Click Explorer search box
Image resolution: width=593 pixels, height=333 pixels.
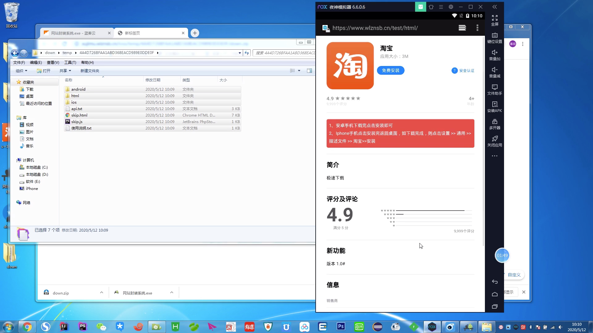(x=284, y=53)
